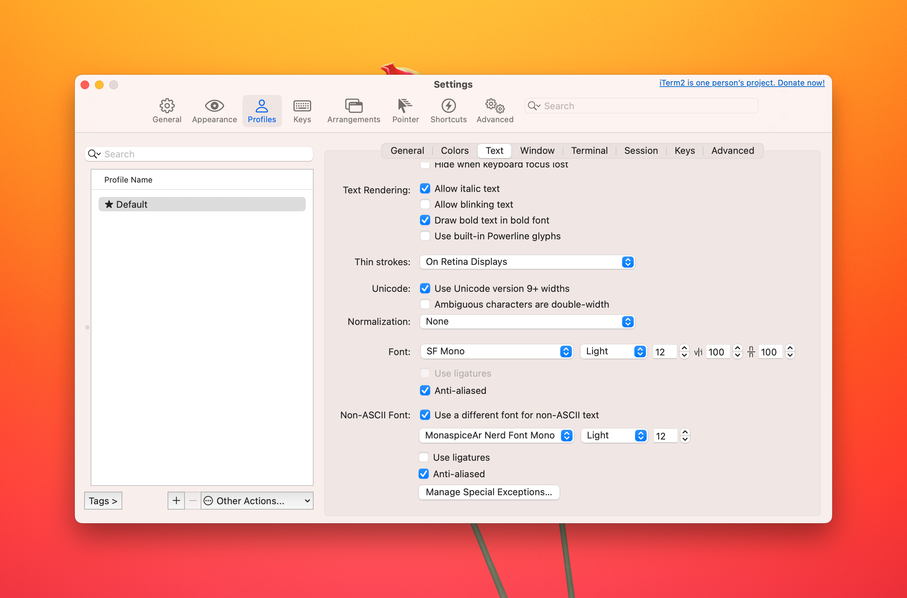The image size is (907, 598).
Task: Click the non-ASCII font size stepper
Action: (x=685, y=436)
